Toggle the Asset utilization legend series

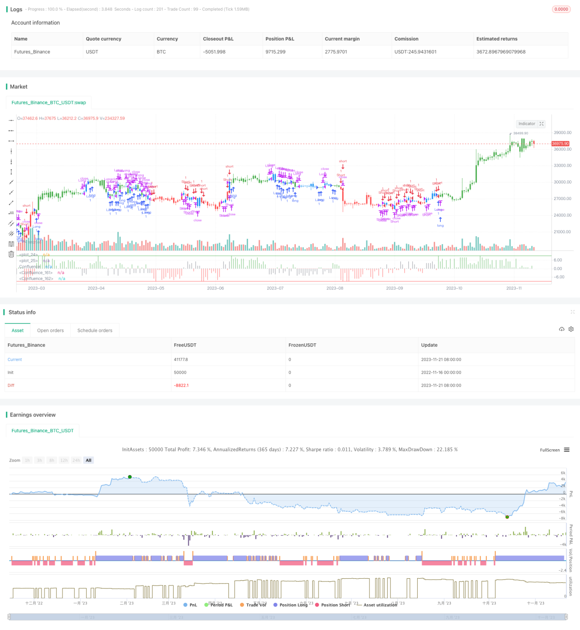point(377,605)
